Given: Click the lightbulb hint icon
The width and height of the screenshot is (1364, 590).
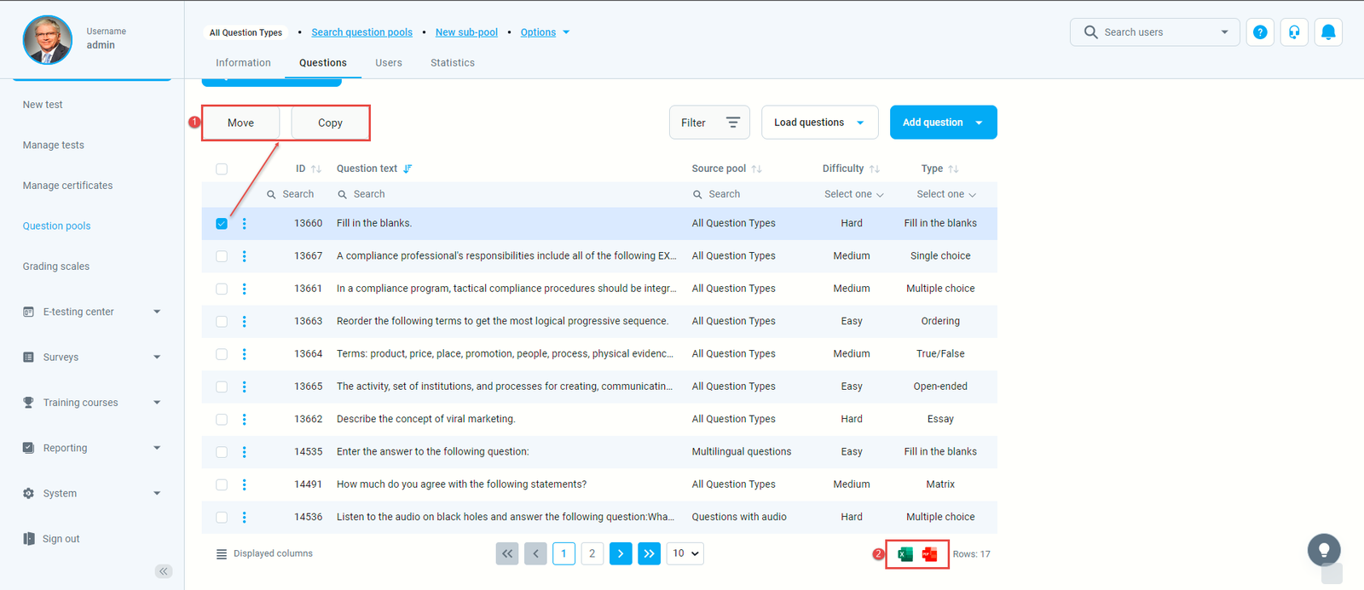Looking at the screenshot, I should [x=1323, y=550].
